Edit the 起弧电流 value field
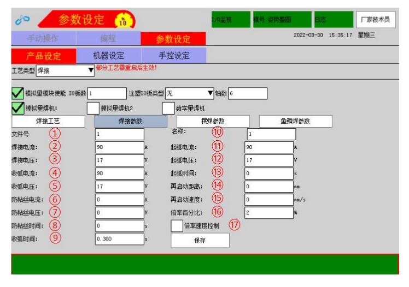The height and width of the screenshot is (287, 409). click(x=269, y=147)
